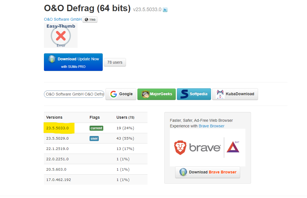Click the v23.5.5033.0 version label in header
This screenshot has width=307, height=198.
click(x=147, y=9)
